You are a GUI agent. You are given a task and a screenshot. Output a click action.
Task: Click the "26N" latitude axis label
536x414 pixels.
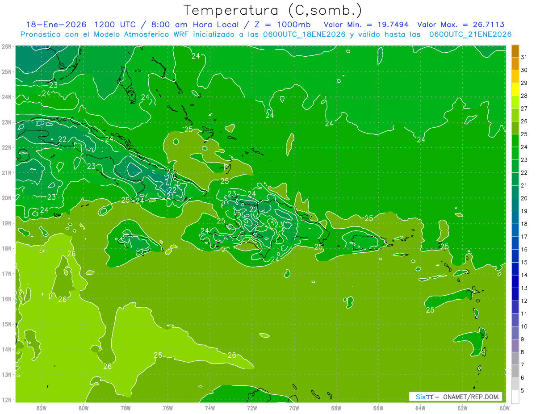pyautogui.click(x=6, y=46)
